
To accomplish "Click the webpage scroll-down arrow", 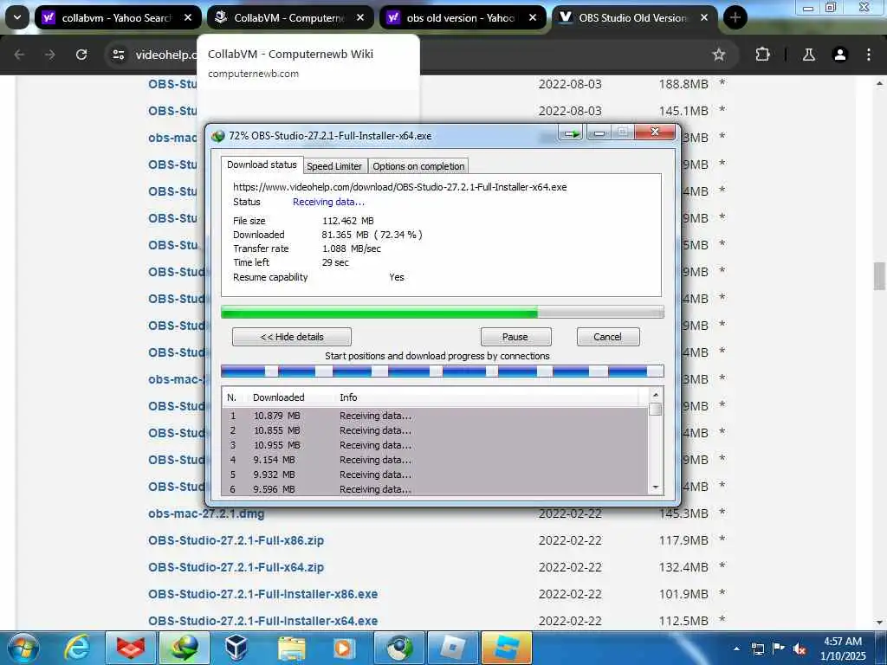I will point(879,622).
